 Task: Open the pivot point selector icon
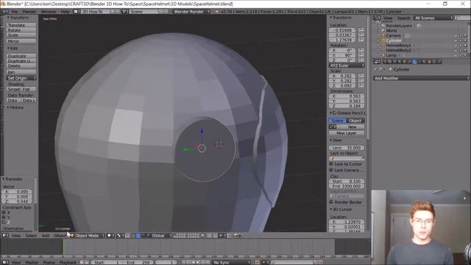tap(121, 236)
